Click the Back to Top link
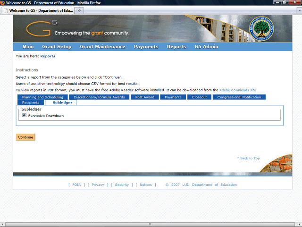Screen dimensions: 302x227 (x=249, y=158)
